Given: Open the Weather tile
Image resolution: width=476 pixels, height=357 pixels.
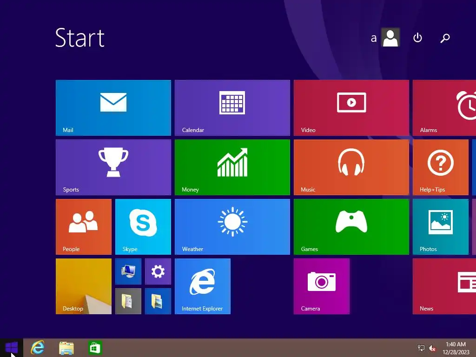Looking at the screenshot, I should 232,227.
